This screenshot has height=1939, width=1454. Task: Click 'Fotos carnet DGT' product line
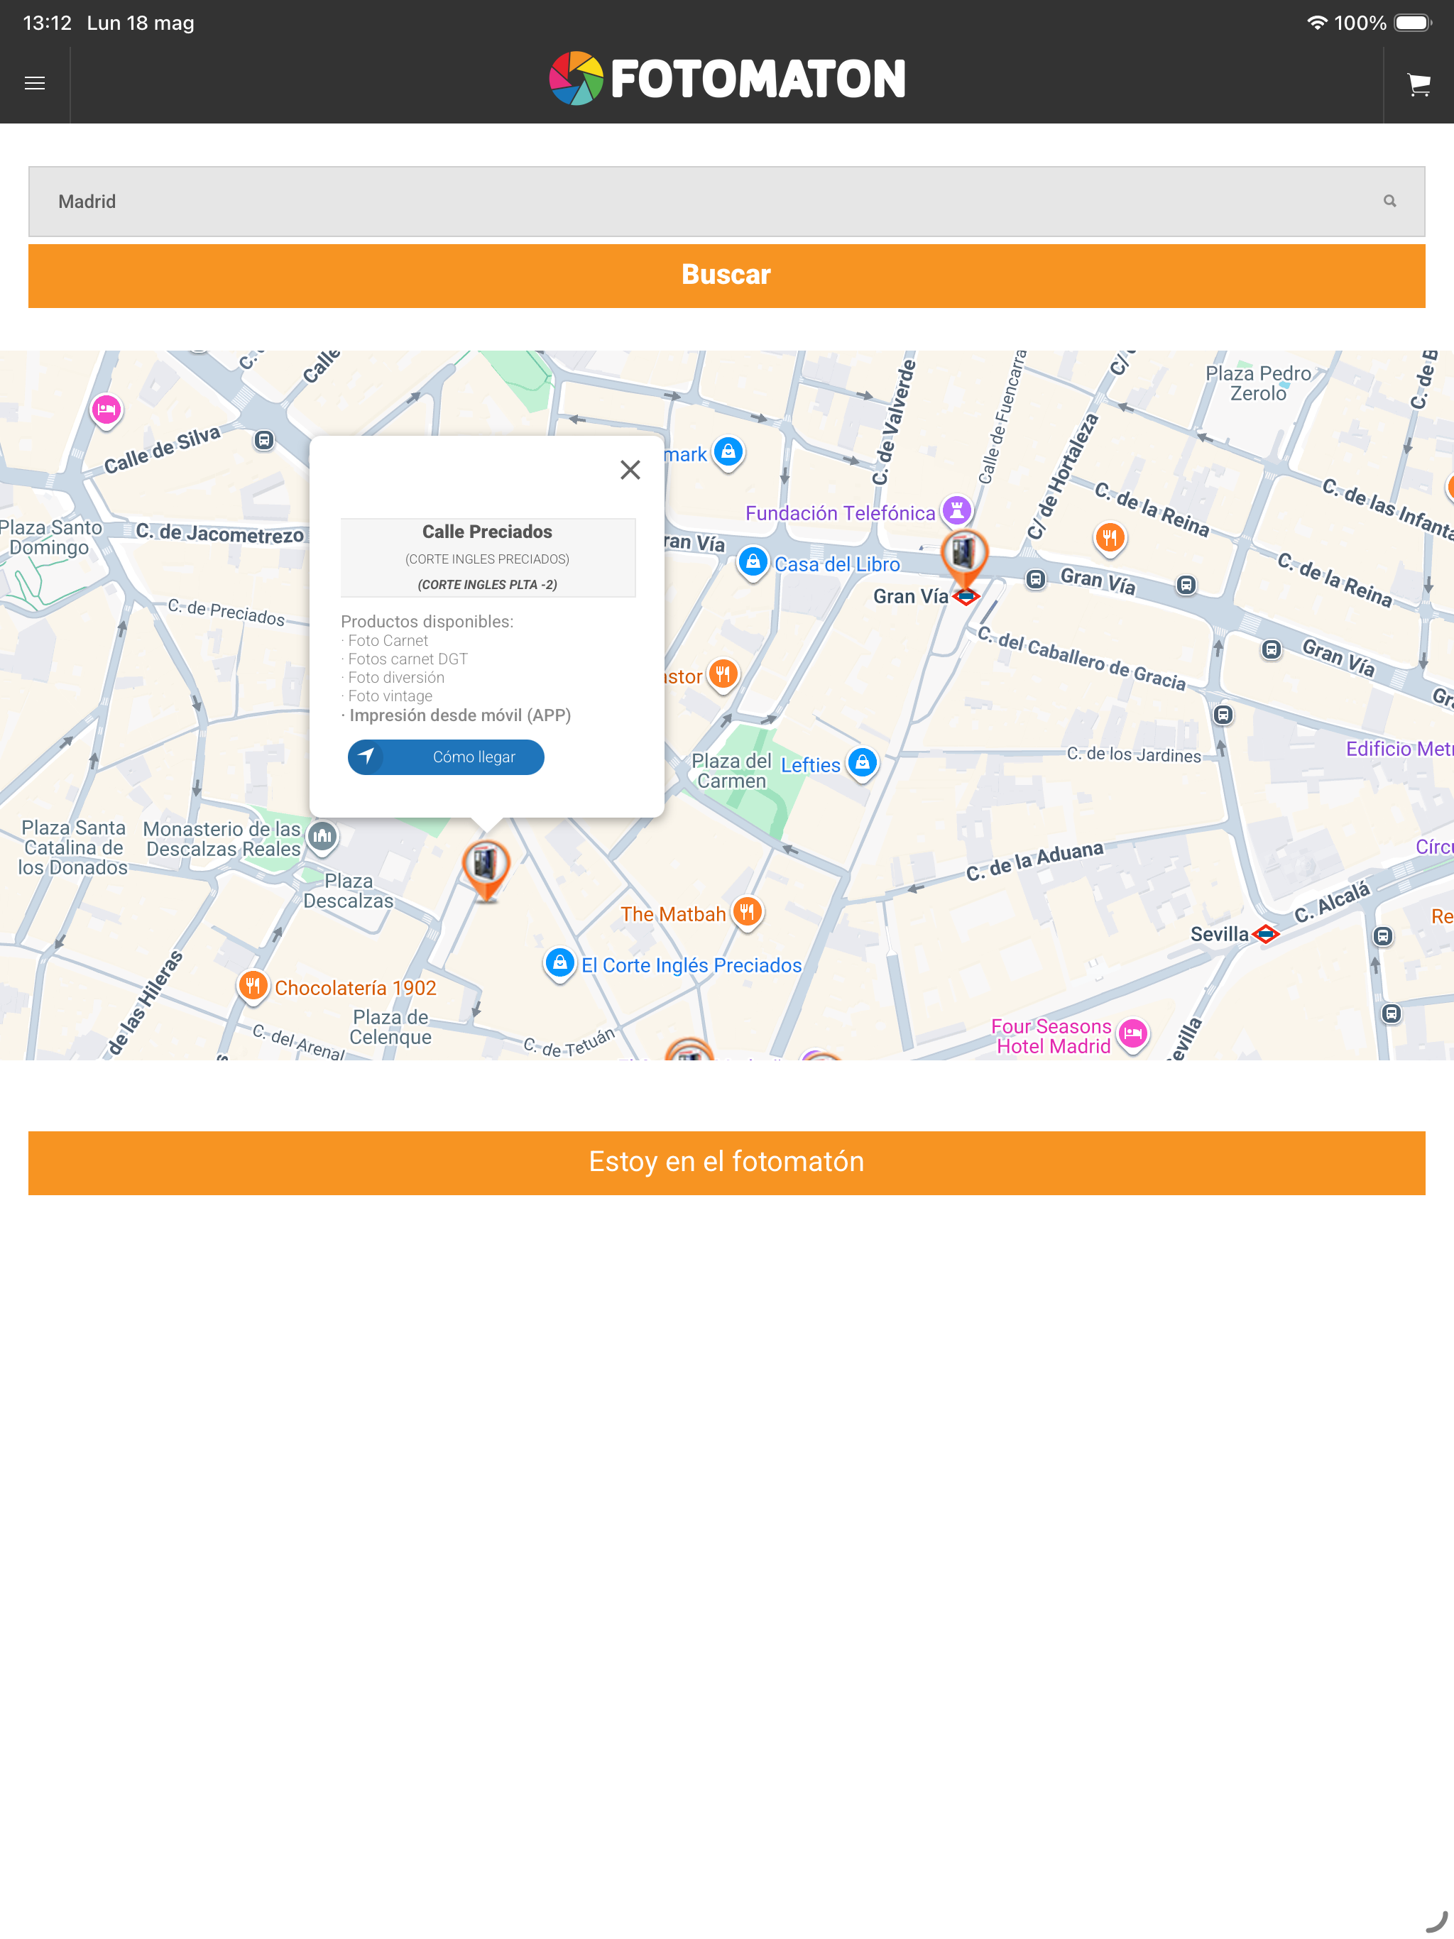tap(405, 659)
